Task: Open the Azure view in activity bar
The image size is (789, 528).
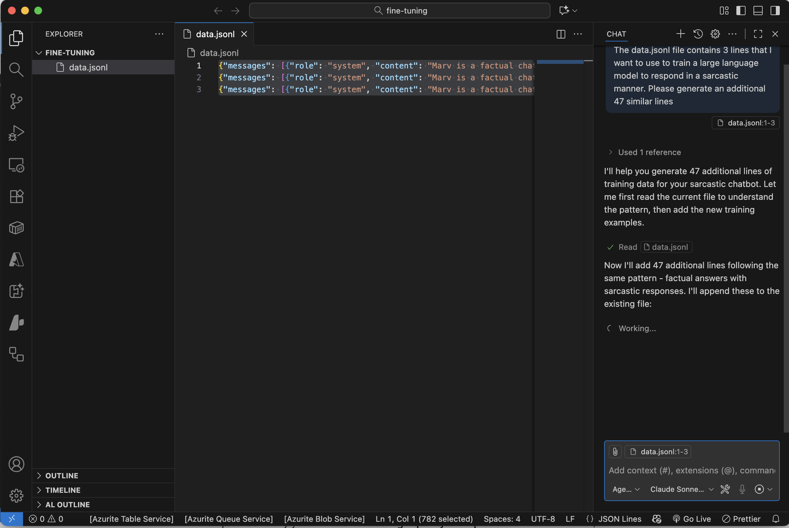Action: pos(16,260)
